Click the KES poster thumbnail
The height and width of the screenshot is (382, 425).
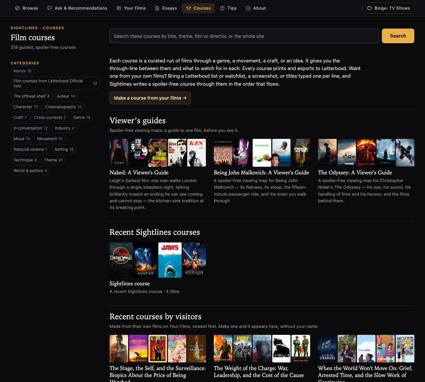[x=197, y=153]
